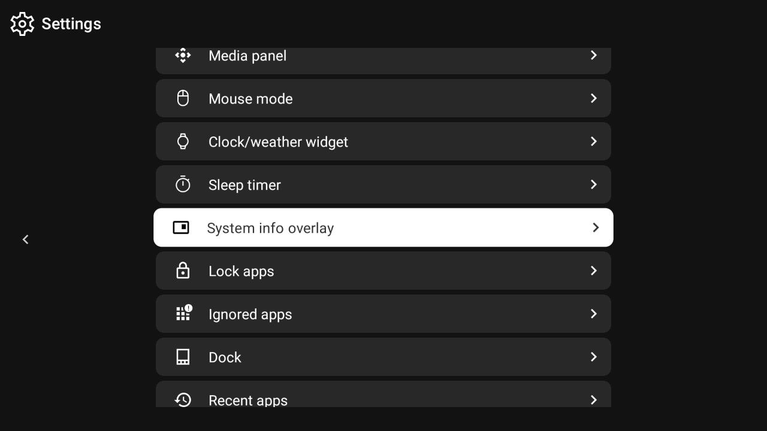Go back using the left arrow
Viewport: 767px width, 431px height.
tap(25, 239)
